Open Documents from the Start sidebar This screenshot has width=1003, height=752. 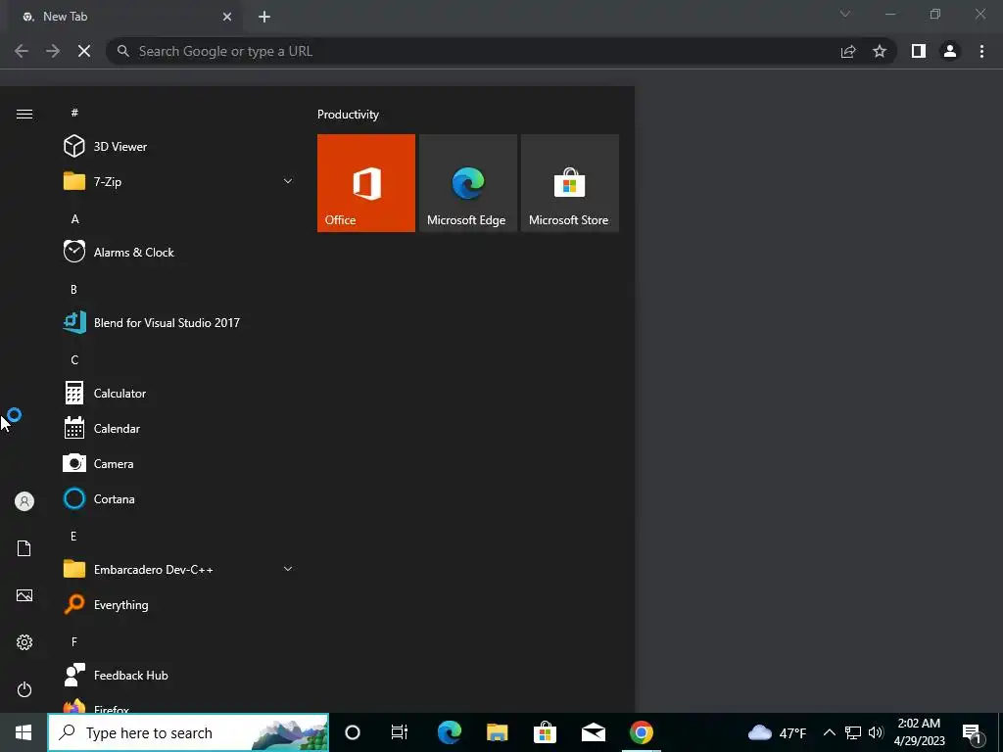point(24,548)
